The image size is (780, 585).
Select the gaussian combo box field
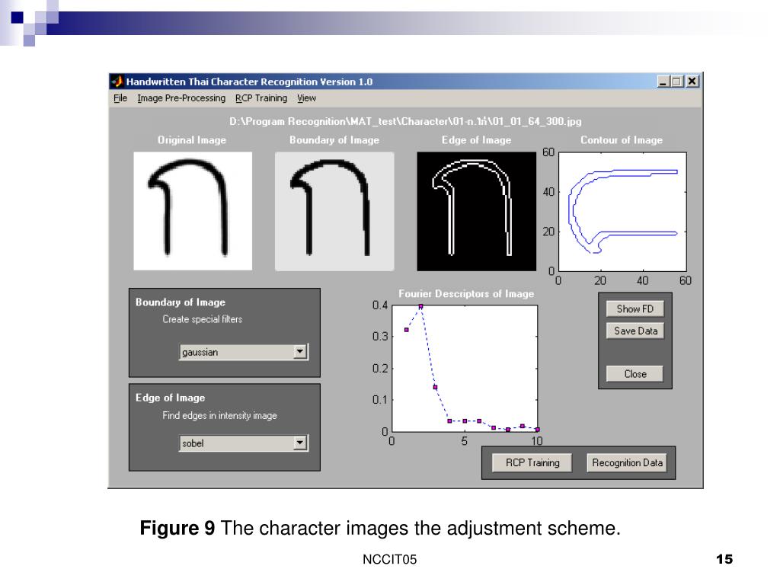coord(244,352)
